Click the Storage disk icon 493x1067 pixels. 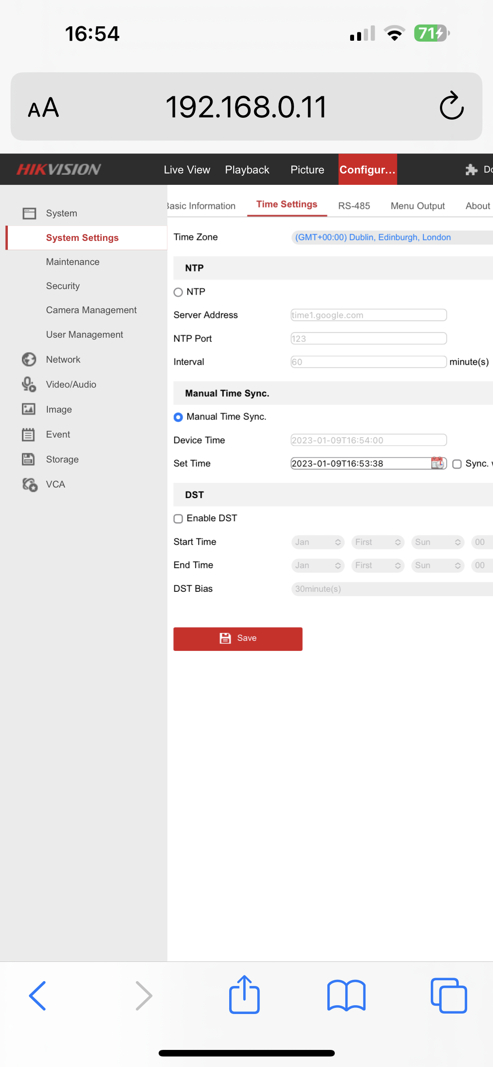point(29,459)
